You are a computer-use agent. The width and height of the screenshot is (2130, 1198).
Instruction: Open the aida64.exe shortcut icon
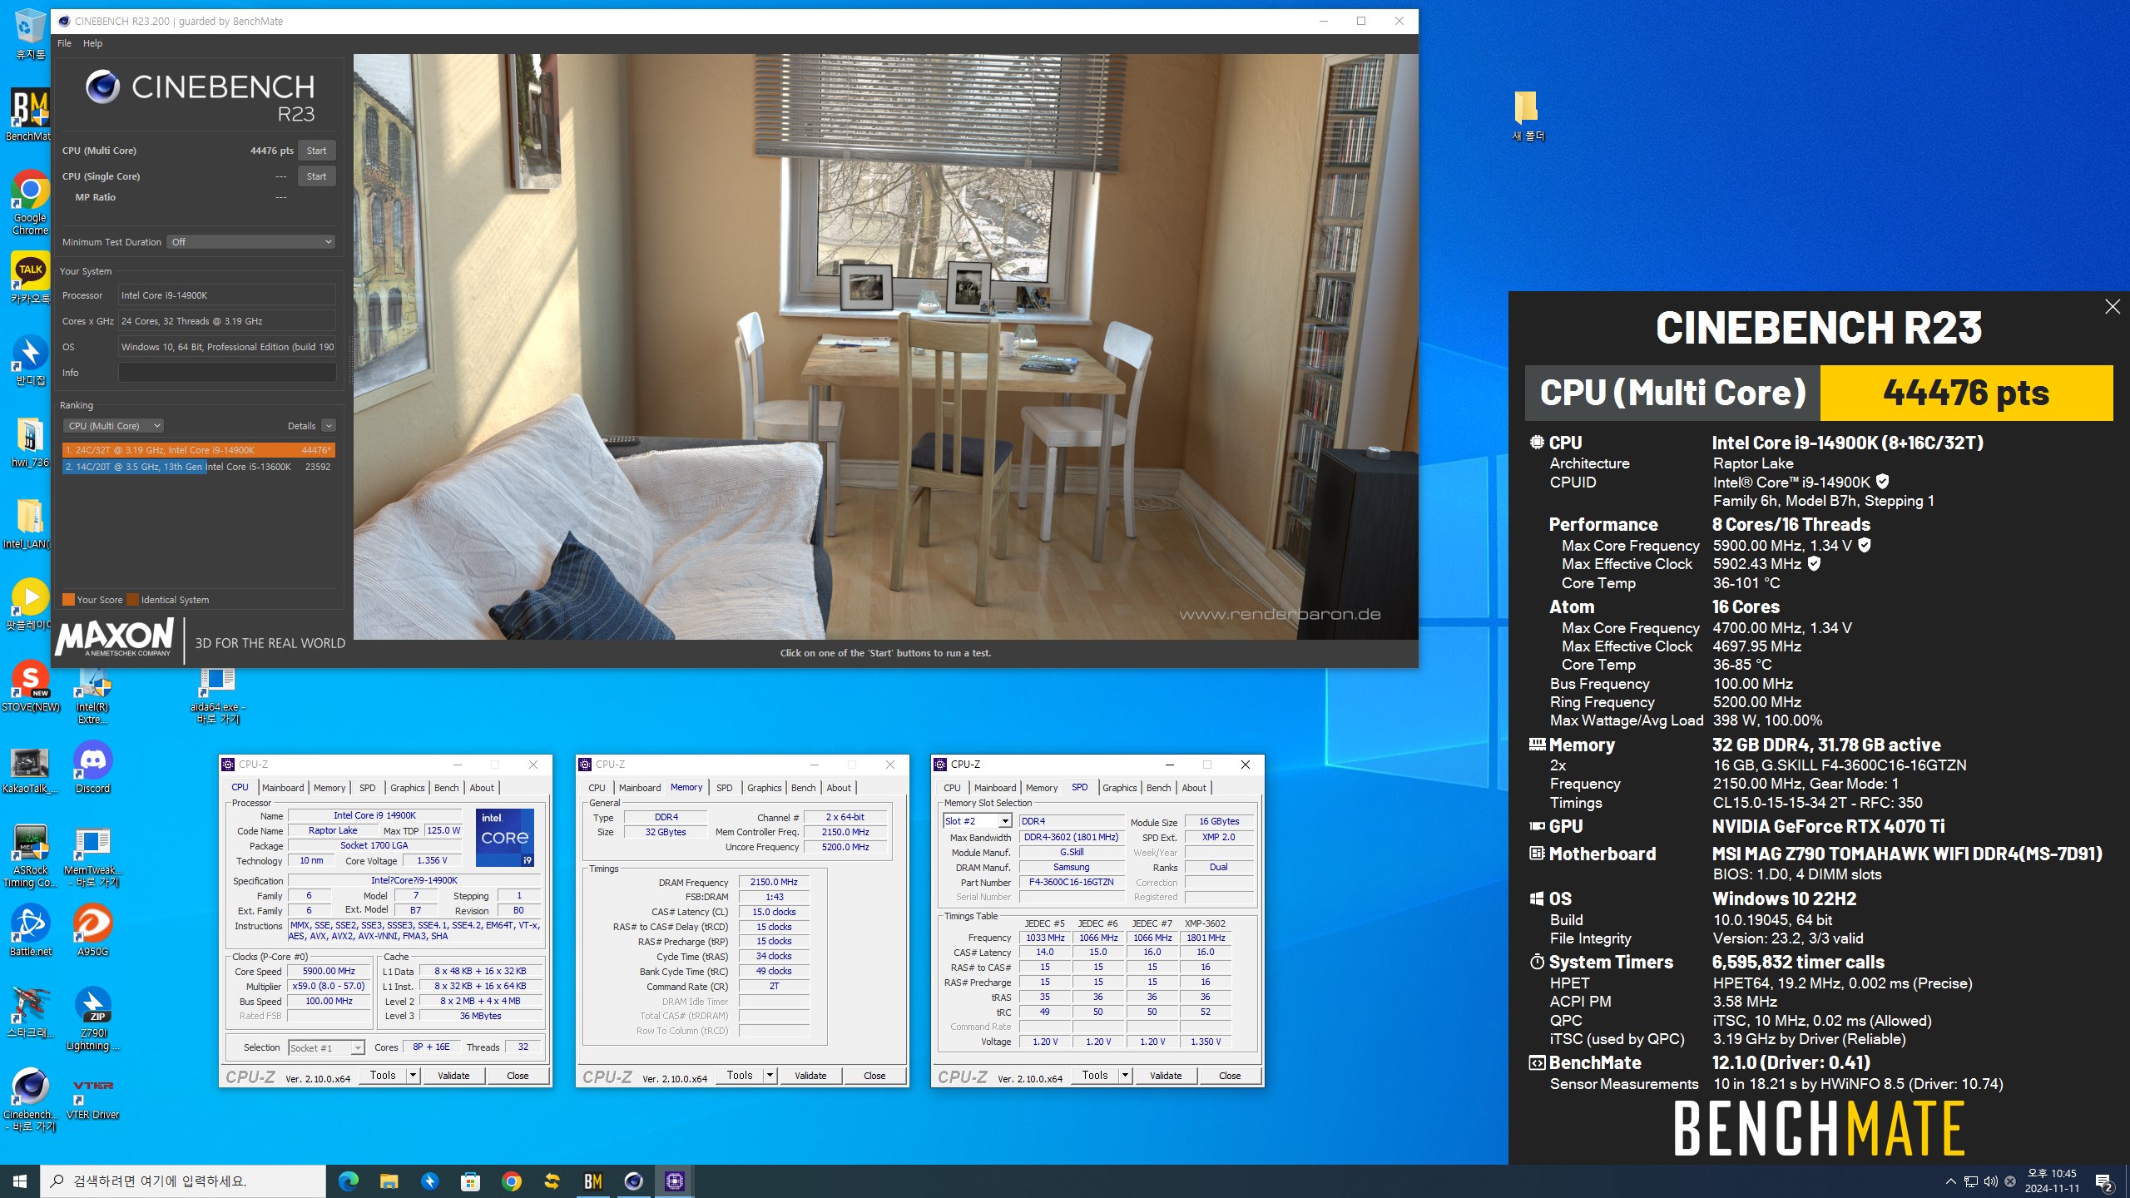[217, 696]
